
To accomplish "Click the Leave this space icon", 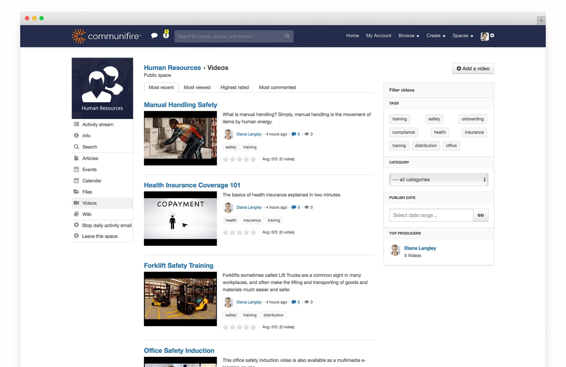I will (x=76, y=236).
